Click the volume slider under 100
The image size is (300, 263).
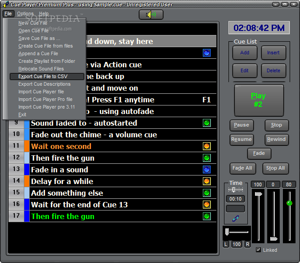click(258, 194)
